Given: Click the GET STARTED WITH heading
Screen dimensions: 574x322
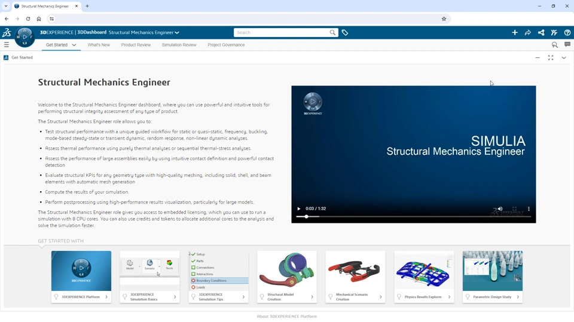Looking at the screenshot, I should [x=61, y=241].
